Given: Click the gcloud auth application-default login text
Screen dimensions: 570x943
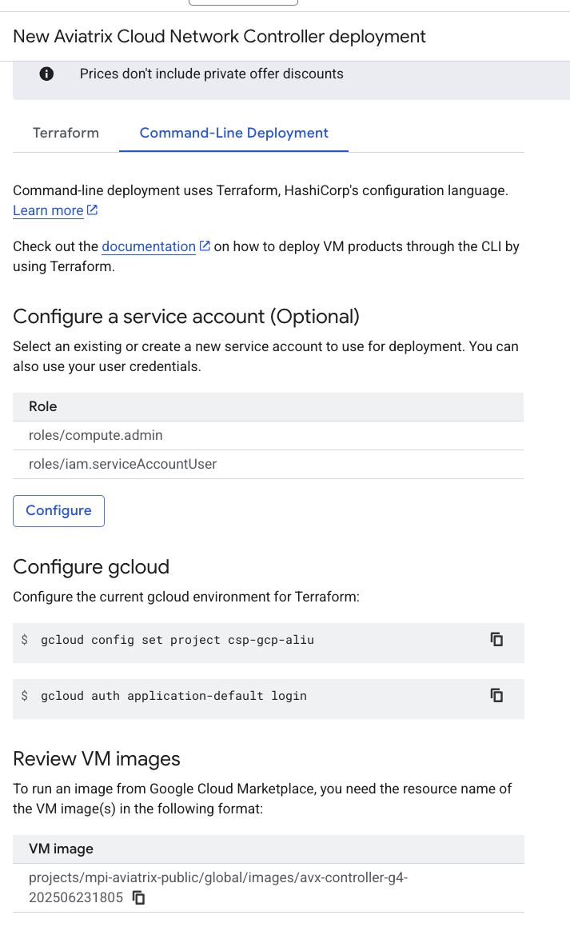Looking at the screenshot, I should click(173, 696).
